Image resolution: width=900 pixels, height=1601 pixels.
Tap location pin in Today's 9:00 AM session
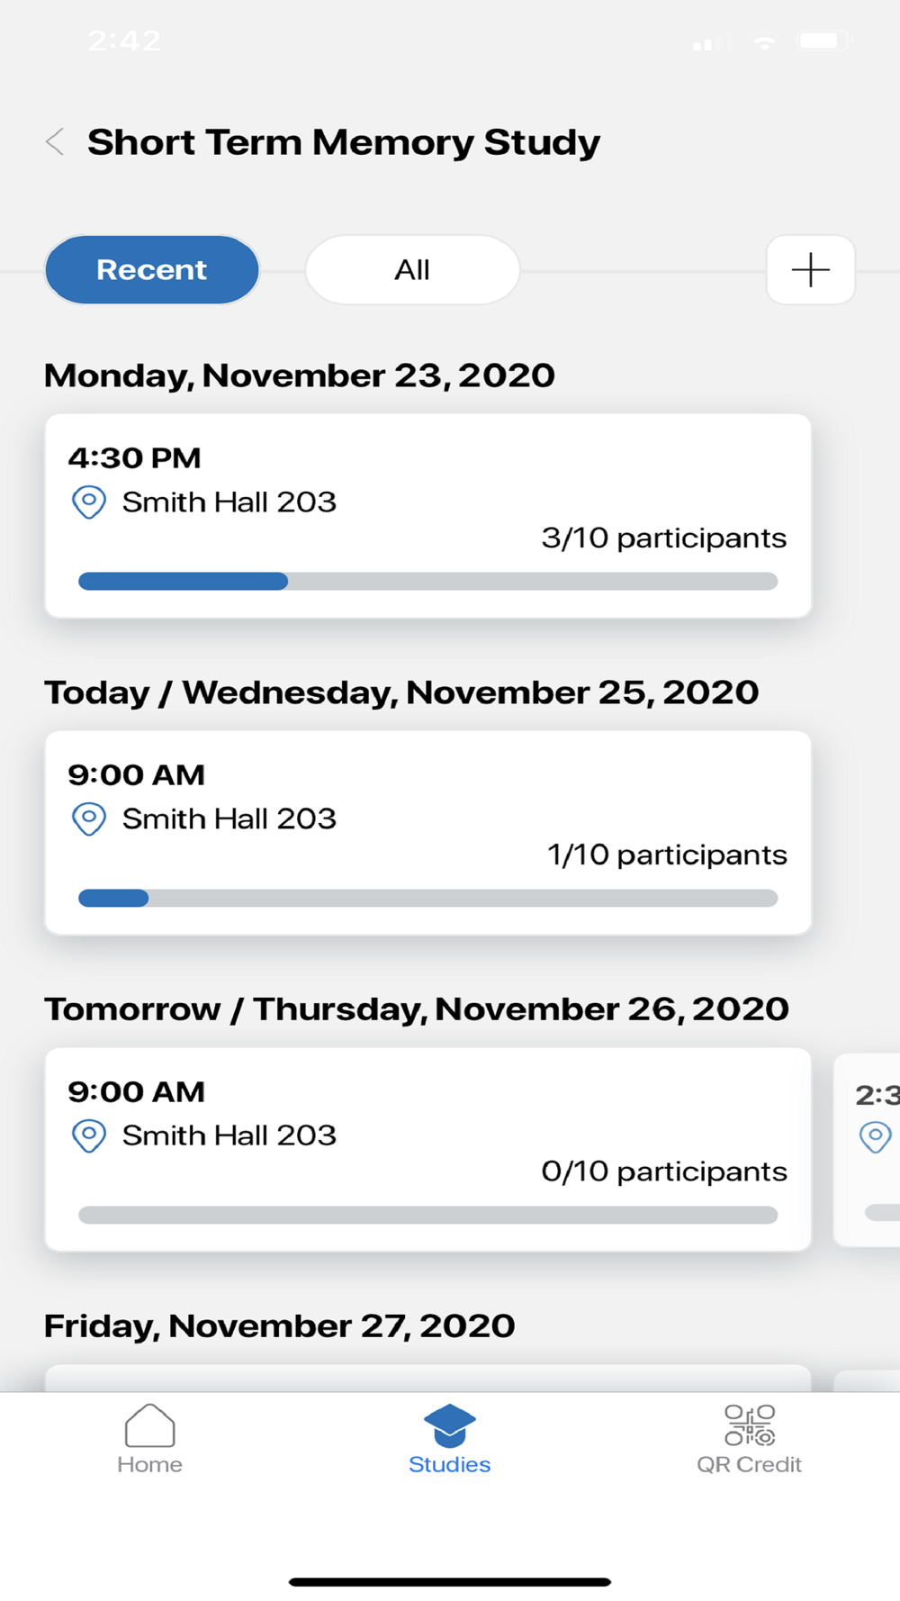[89, 819]
